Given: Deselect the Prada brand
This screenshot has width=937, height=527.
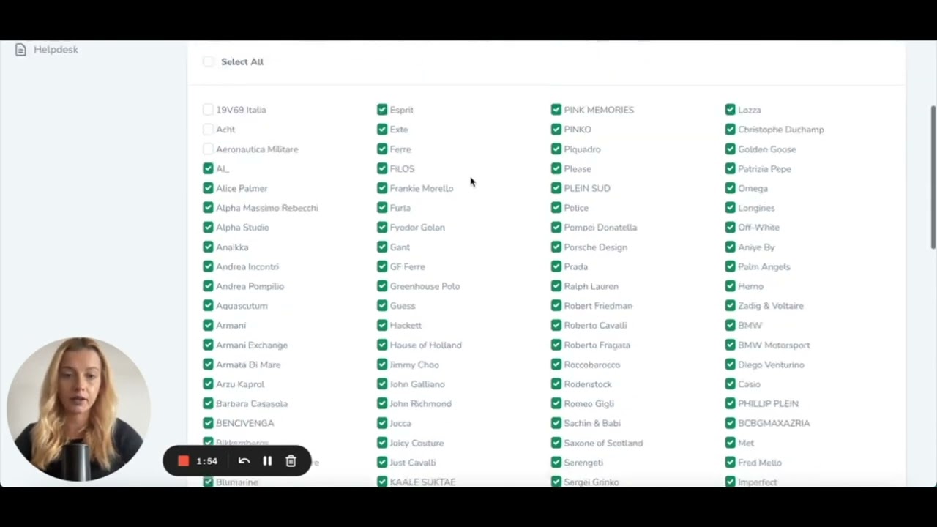Looking at the screenshot, I should point(556,266).
